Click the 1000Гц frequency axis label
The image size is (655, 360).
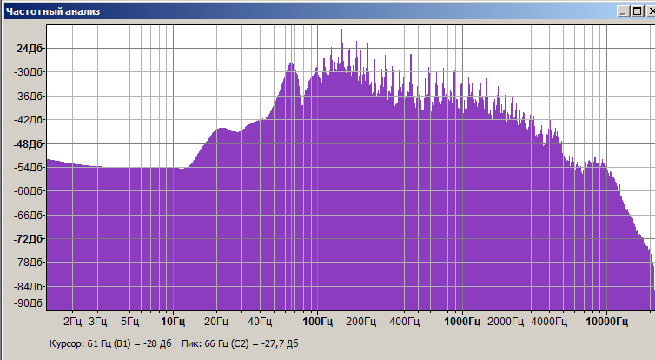pos(462,322)
